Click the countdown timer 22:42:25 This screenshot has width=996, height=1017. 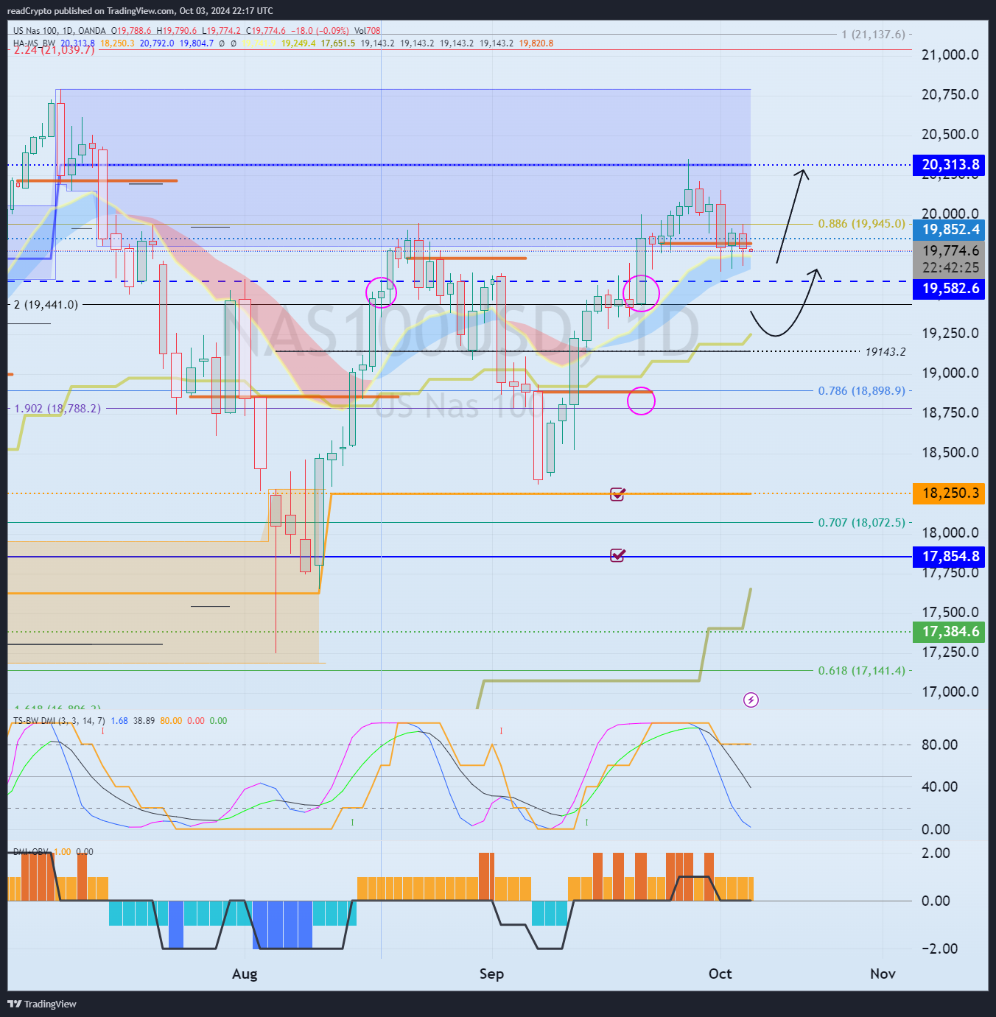(949, 268)
